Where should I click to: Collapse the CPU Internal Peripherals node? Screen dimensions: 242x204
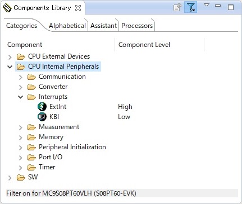point(10,67)
